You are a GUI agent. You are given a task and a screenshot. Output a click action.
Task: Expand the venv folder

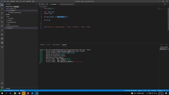(6, 24)
